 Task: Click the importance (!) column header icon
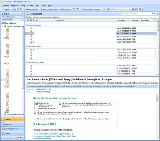pos(26,20)
